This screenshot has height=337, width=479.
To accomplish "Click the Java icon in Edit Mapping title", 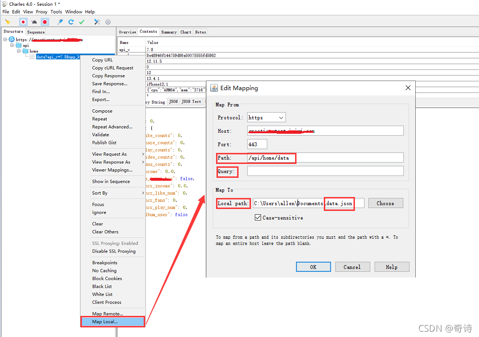I will coord(215,88).
